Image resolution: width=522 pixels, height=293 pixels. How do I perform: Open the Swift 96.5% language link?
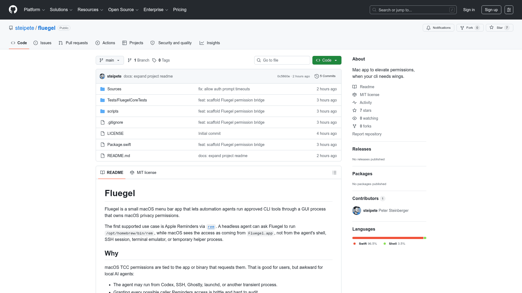pos(365,244)
